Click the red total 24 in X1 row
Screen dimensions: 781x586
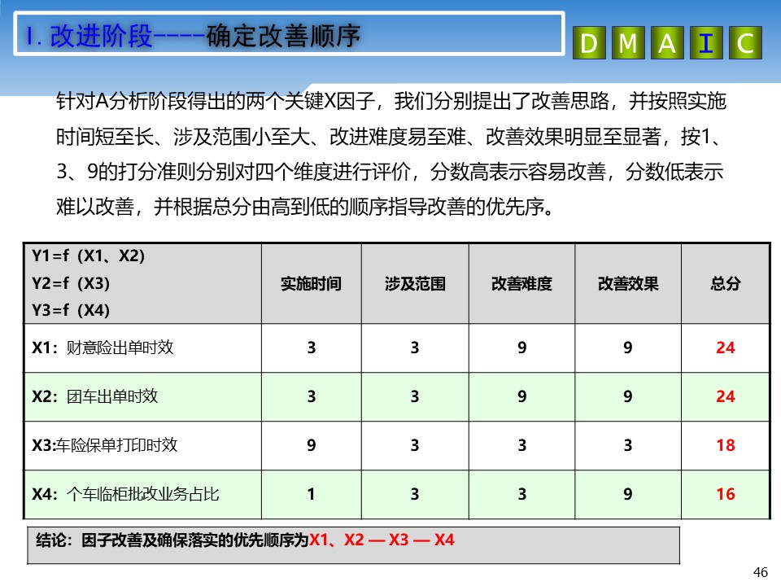click(725, 348)
